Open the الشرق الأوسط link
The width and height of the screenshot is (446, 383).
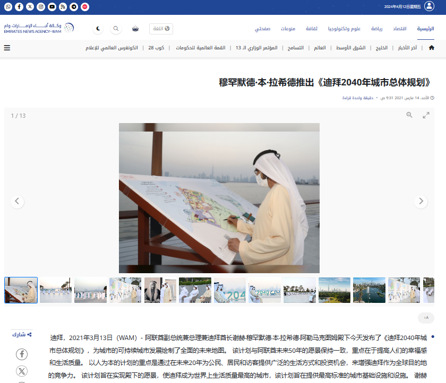coord(351,48)
